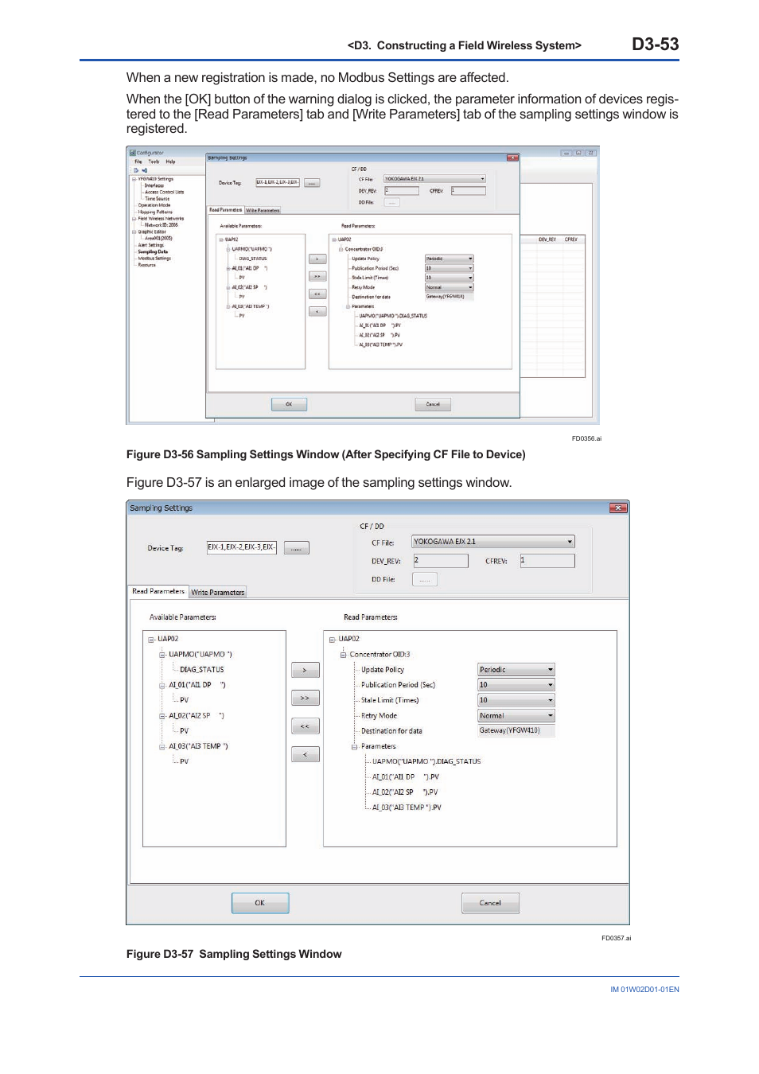Image resolution: width=759 pixels, height=1074 pixels.
Task: Open File menu in Configurator window
Action: click(138, 161)
